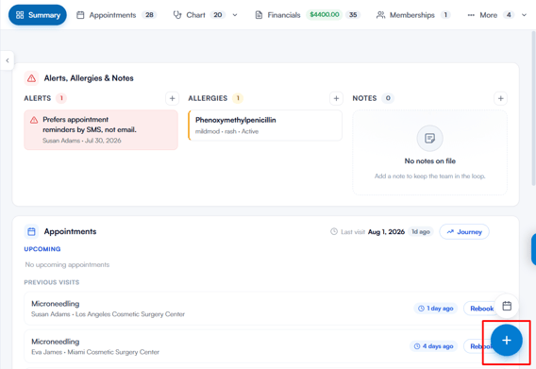
Task: Click the $4400.00 financials balance badge
Action: point(324,15)
